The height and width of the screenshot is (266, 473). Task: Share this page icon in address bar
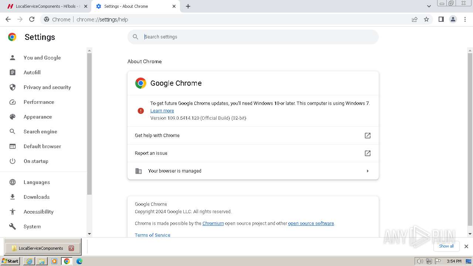[x=415, y=19]
